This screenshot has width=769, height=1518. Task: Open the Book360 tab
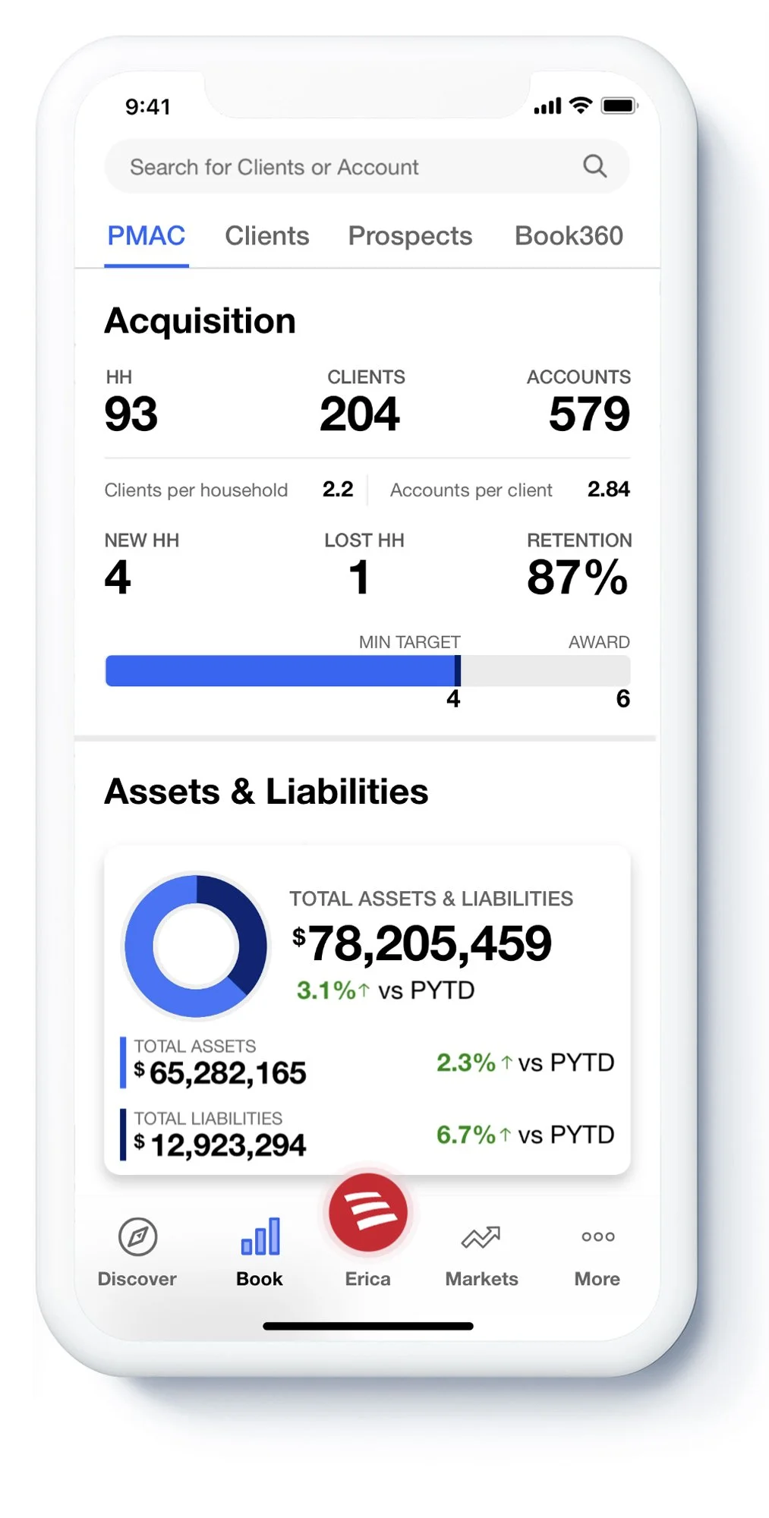pos(569,236)
